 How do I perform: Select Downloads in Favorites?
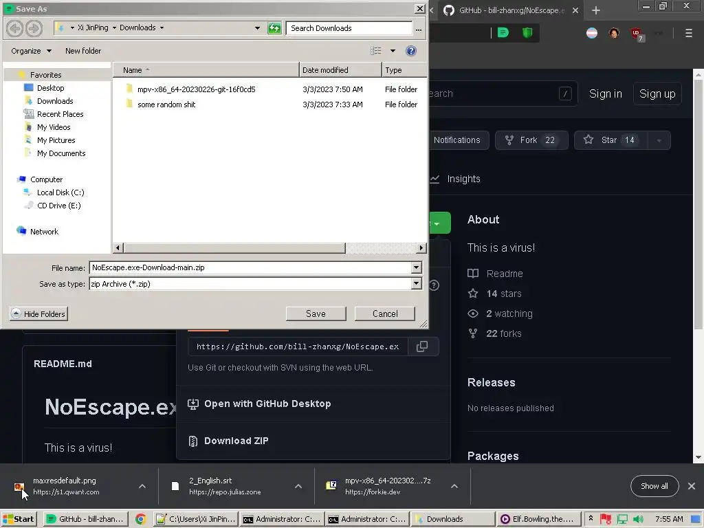tap(55, 101)
